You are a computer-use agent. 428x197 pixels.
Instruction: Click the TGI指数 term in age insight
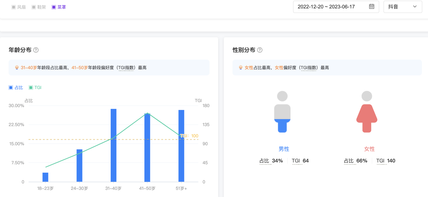(125, 68)
